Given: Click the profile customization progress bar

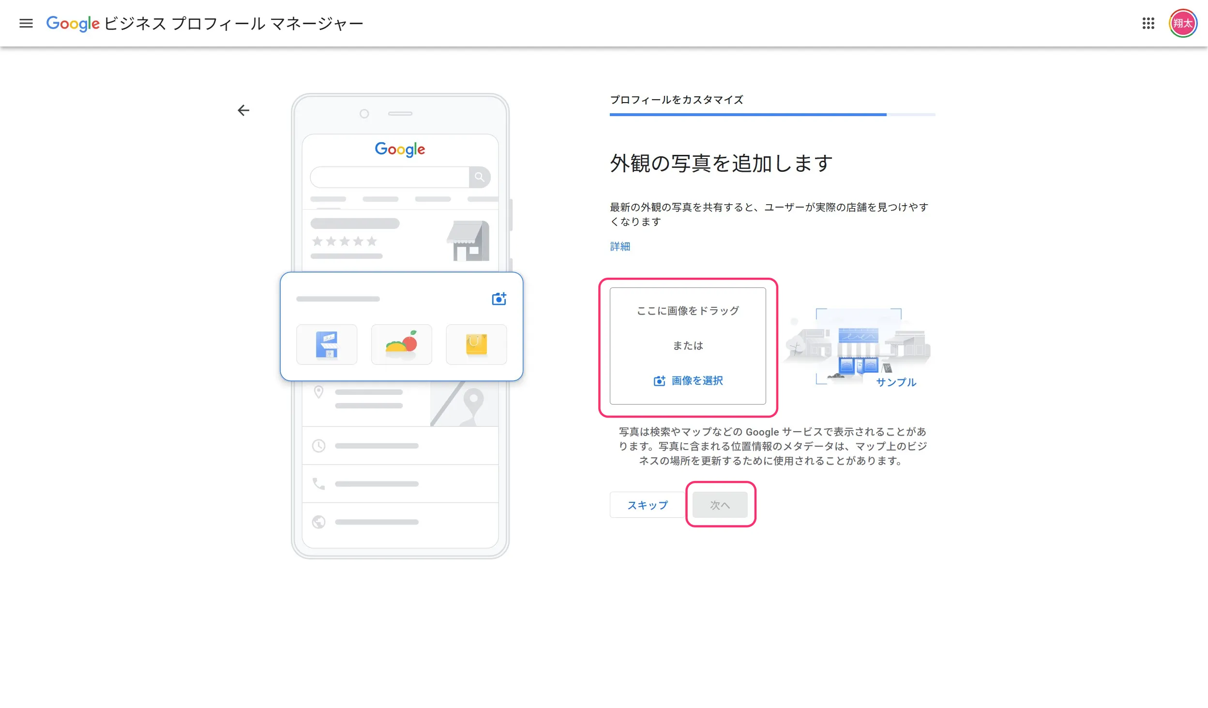Looking at the screenshot, I should click(x=772, y=115).
